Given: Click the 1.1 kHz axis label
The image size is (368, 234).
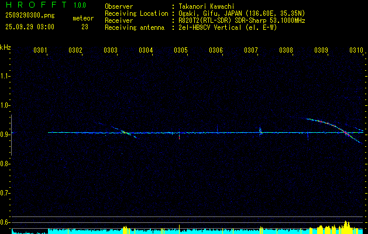Looking at the screenshot, I should pos(5,76).
